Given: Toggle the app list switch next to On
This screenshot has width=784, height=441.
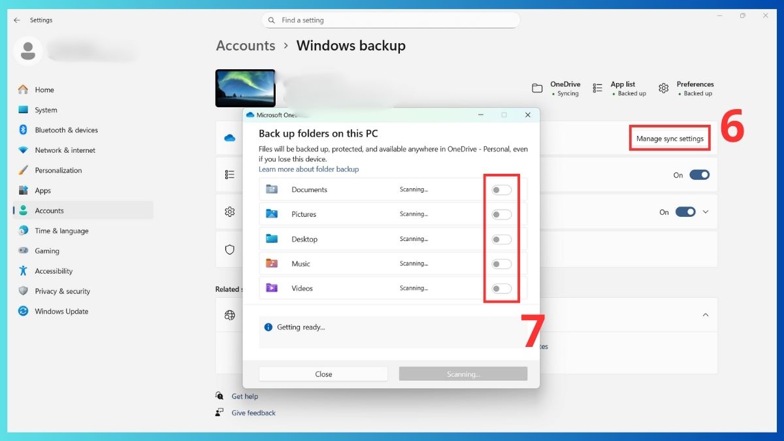Looking at the screenshot, I should point(700,175).
